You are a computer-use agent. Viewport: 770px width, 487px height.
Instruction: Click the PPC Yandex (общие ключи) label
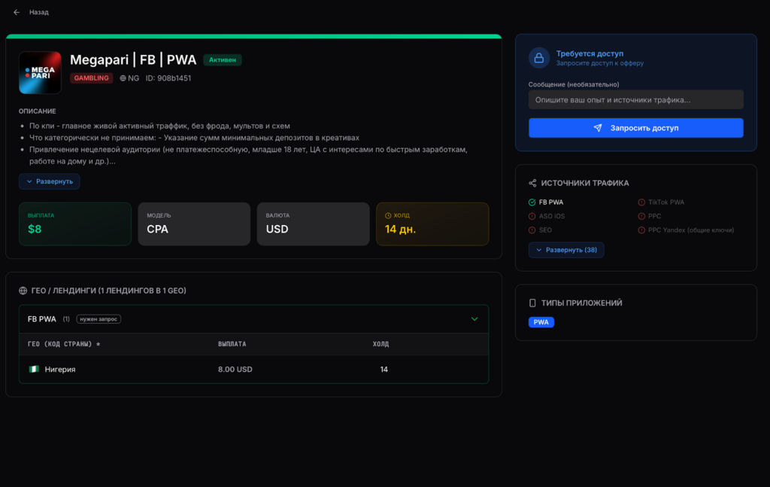coord(691,230)
